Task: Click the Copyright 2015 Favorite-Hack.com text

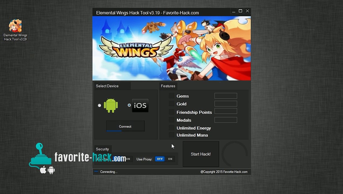Action: [x=224, y=172]
